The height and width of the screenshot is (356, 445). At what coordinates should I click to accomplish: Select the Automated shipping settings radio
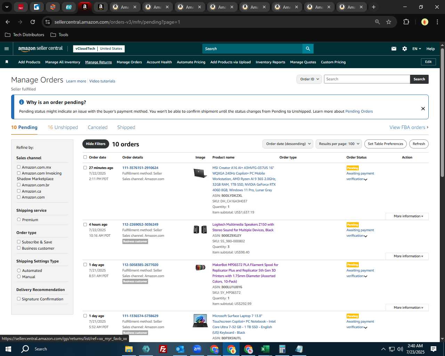pyautogui.click(x=19, y=270)
